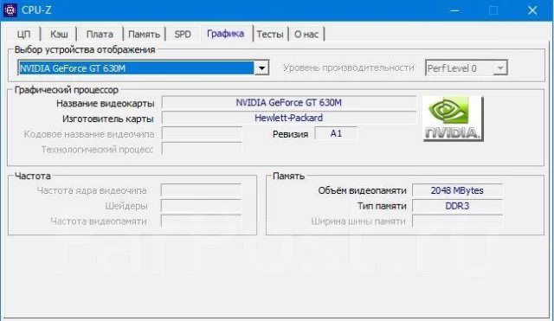Switch to the Тесты tab
The width and height of the screenshot is (554, 321).
(270, 35)
